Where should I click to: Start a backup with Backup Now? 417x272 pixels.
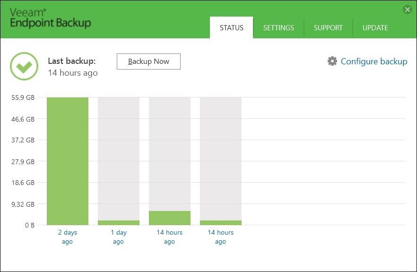pyautogui.click(x=148, y=61)
